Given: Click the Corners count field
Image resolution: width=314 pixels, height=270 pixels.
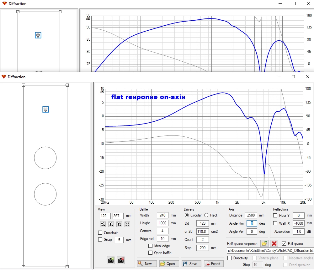Looking at the screenshot, I should coord(162,231).
